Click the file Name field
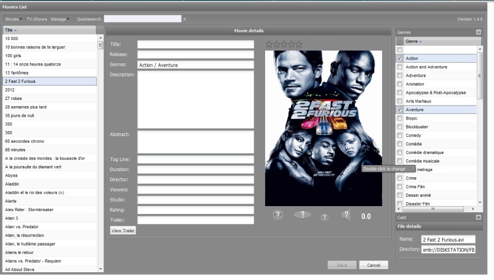 tap(448, 239)
